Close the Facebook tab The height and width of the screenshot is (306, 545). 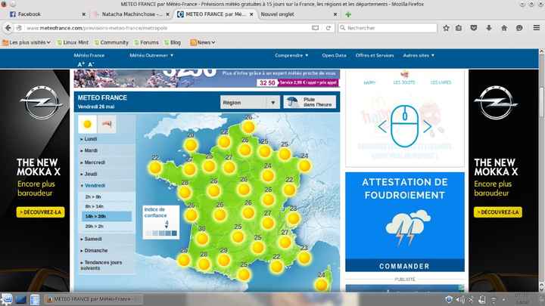coord(83,14)
